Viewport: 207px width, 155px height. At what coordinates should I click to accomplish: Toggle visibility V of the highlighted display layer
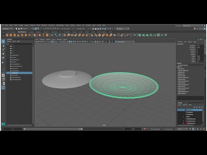pyautogui.click(x=179, y=110)
